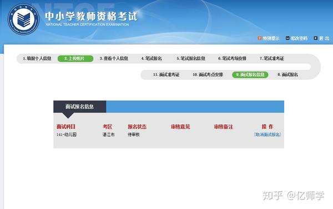Click the 待审核 status cell
The height and width of the screenshot is (209, 333).
pos(134,135)
